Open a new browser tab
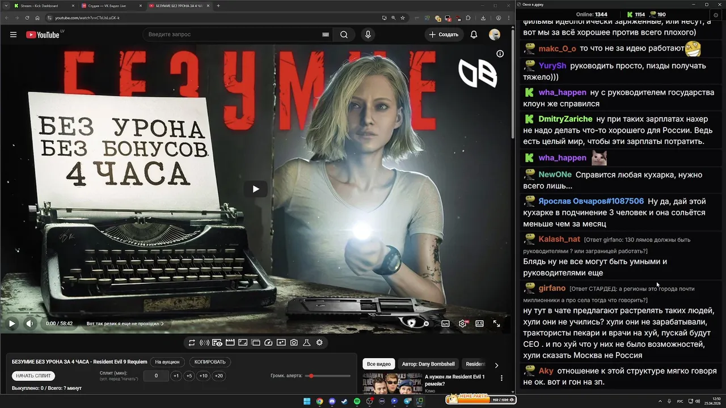 [218, 6]
